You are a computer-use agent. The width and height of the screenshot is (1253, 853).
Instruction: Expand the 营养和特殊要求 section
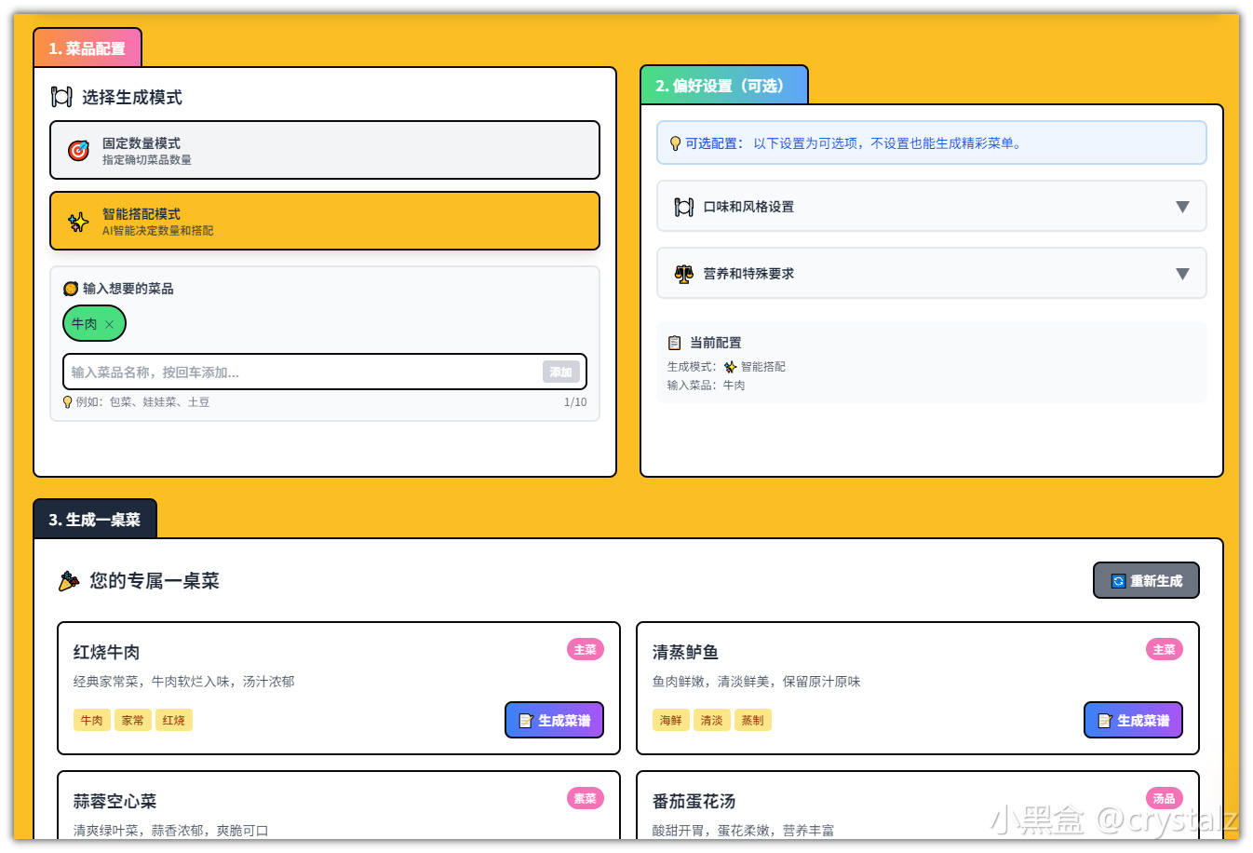(932, 274)
